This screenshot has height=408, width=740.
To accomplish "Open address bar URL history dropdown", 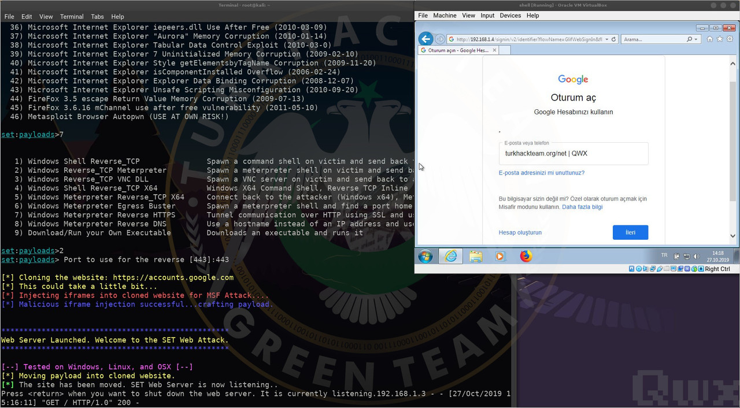I will point(606,39).
